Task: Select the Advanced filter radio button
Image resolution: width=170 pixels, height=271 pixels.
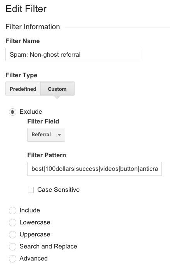Action: (12, 259)
